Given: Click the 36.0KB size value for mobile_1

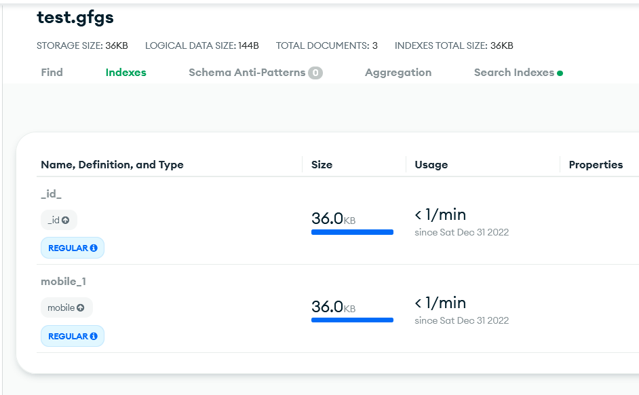Looking at the screenshot, I should [333, 307].
